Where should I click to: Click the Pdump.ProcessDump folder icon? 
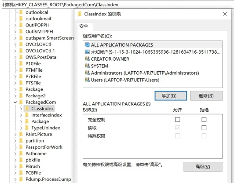pyautogui.click(x=21, y=179)
